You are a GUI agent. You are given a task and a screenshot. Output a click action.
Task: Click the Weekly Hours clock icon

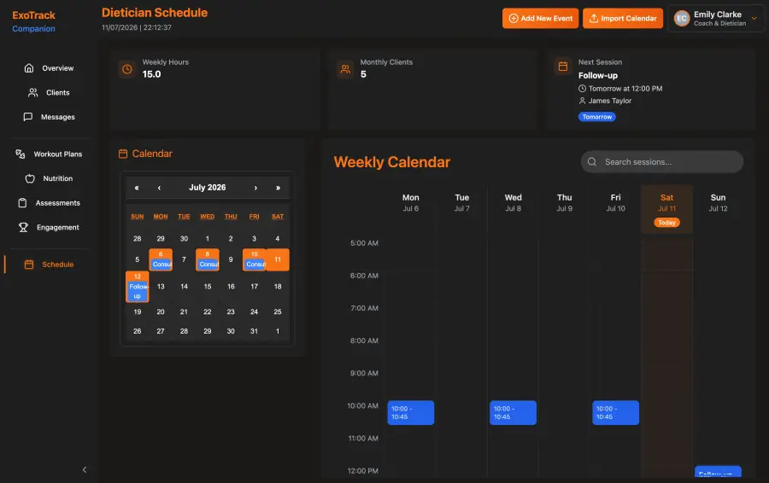pos(127,70)
